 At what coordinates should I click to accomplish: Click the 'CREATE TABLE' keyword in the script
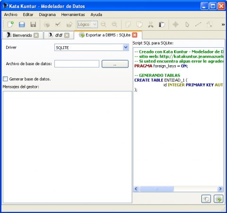click(148, 80)
